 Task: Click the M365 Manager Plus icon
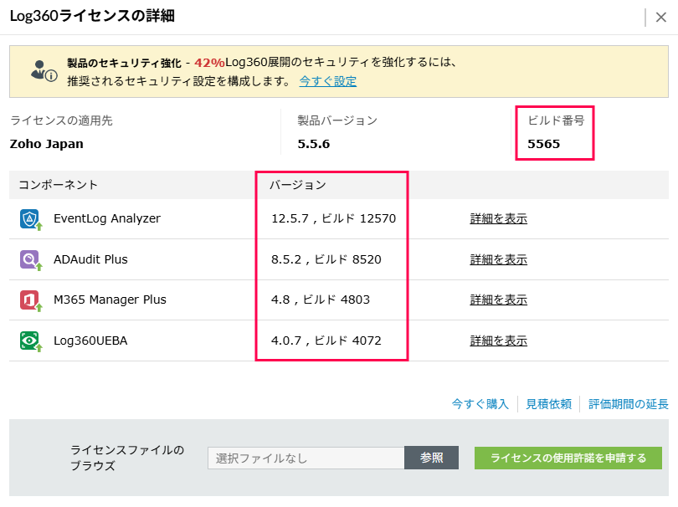click(30, 300)
